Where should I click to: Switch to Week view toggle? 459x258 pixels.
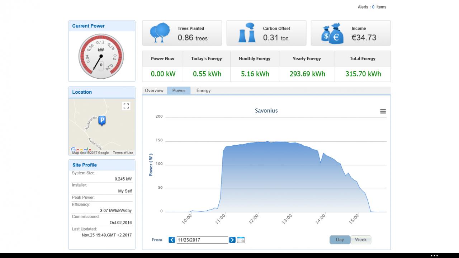click(x=361, y=240)
